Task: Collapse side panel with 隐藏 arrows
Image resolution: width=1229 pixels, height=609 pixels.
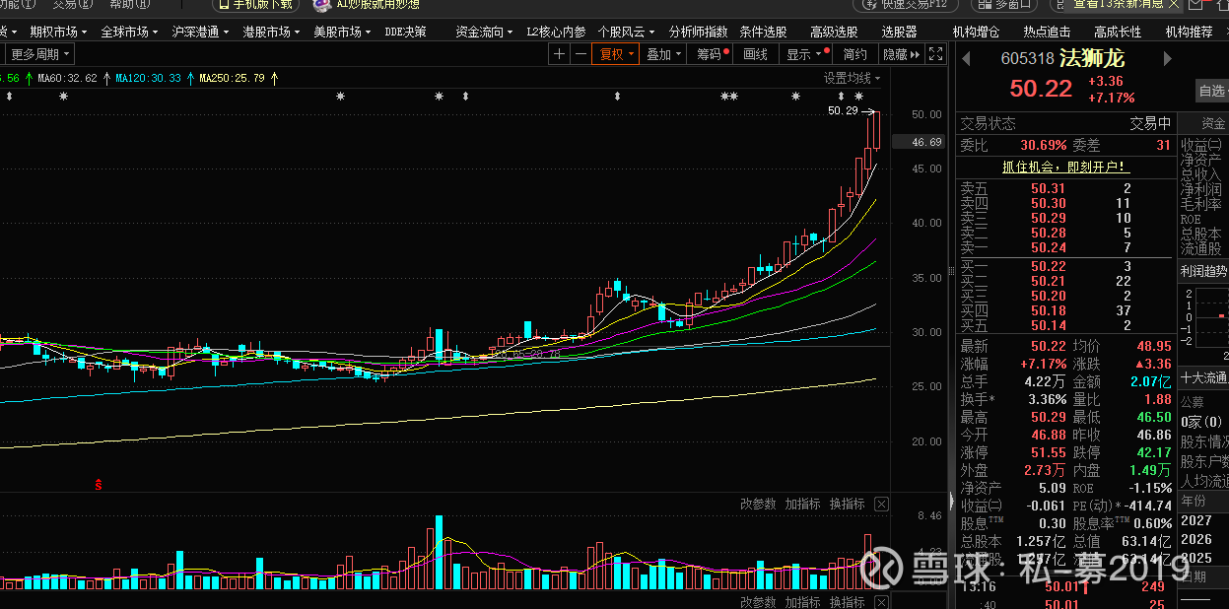Action: (901, 54)
